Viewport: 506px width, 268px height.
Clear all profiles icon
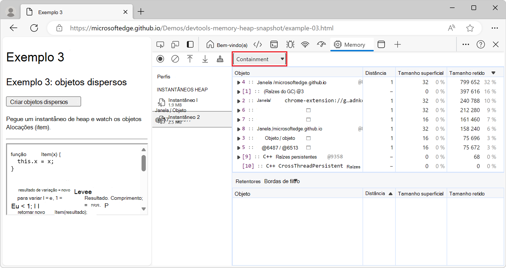point(175,59)
